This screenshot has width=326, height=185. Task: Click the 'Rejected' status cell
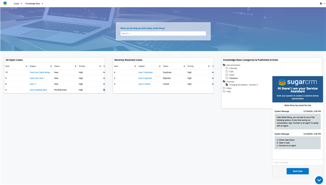click(167, 78)
